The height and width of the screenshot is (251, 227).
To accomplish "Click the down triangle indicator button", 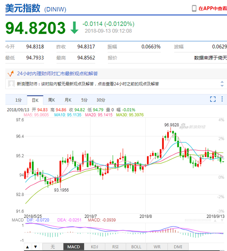I will [x=35, y=247].
